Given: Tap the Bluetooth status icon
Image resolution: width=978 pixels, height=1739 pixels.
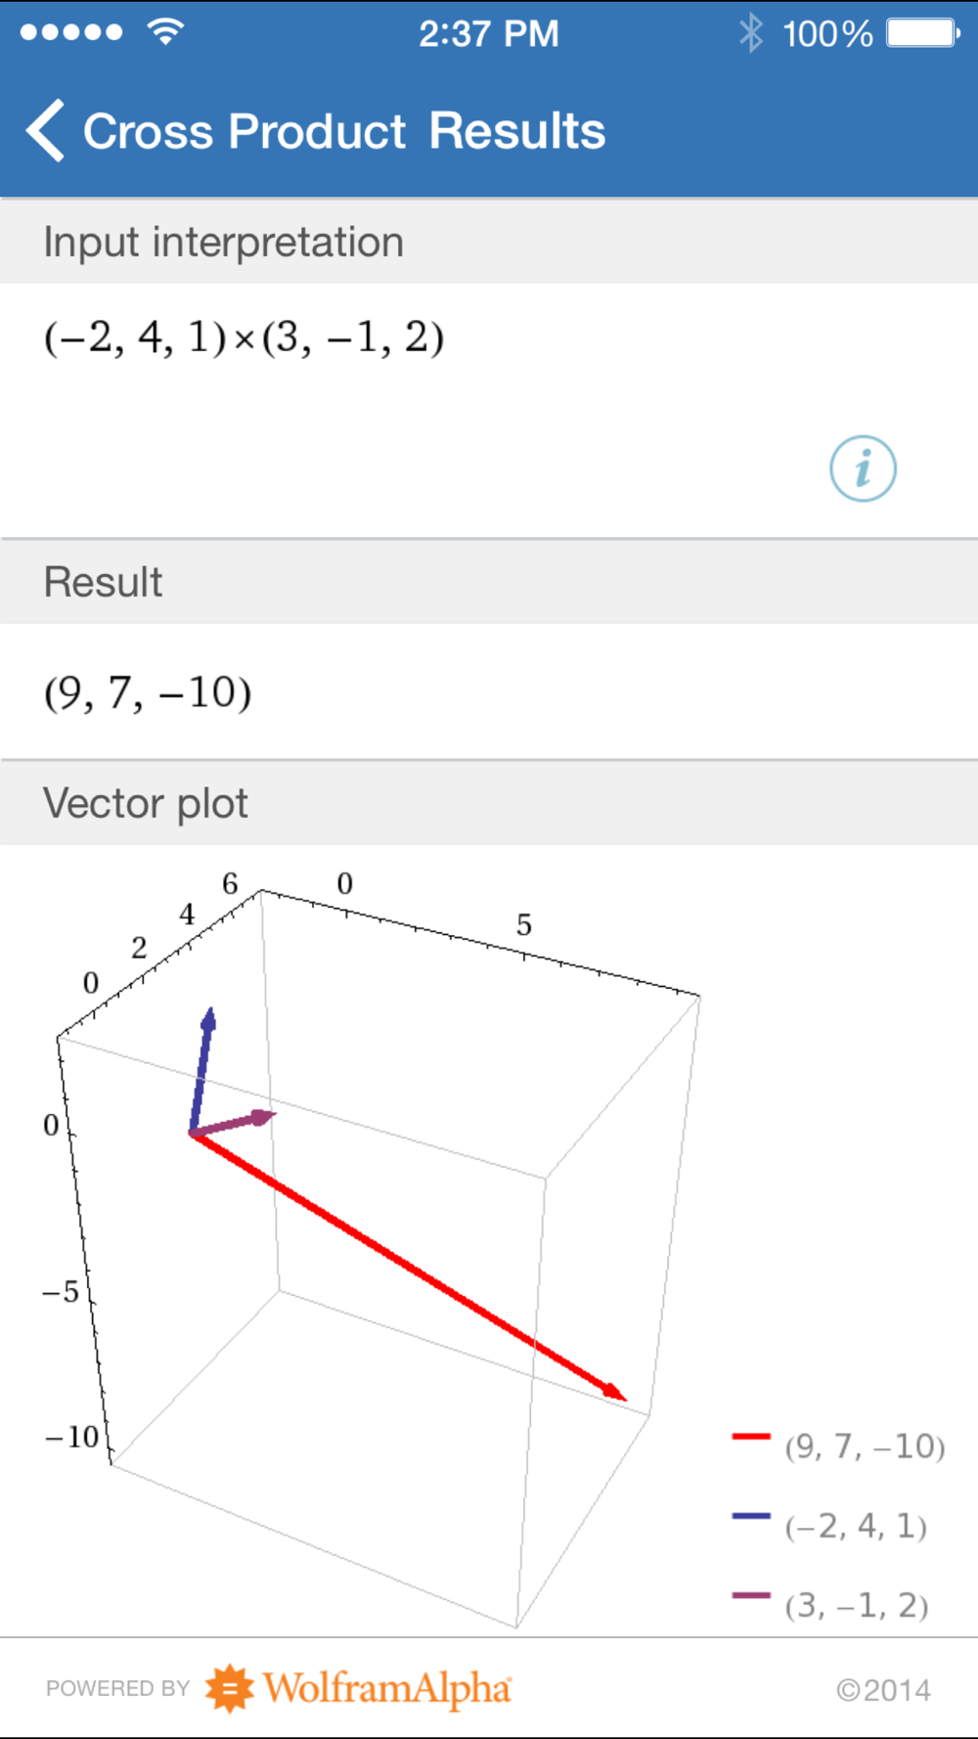Looking at the screenshot, I should (x=750, y=33).
